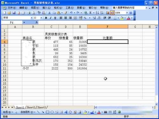Choose the Line Style icon in drawing toolbar
The width and height of the screenshot is (159, 119).
point(106,112)
